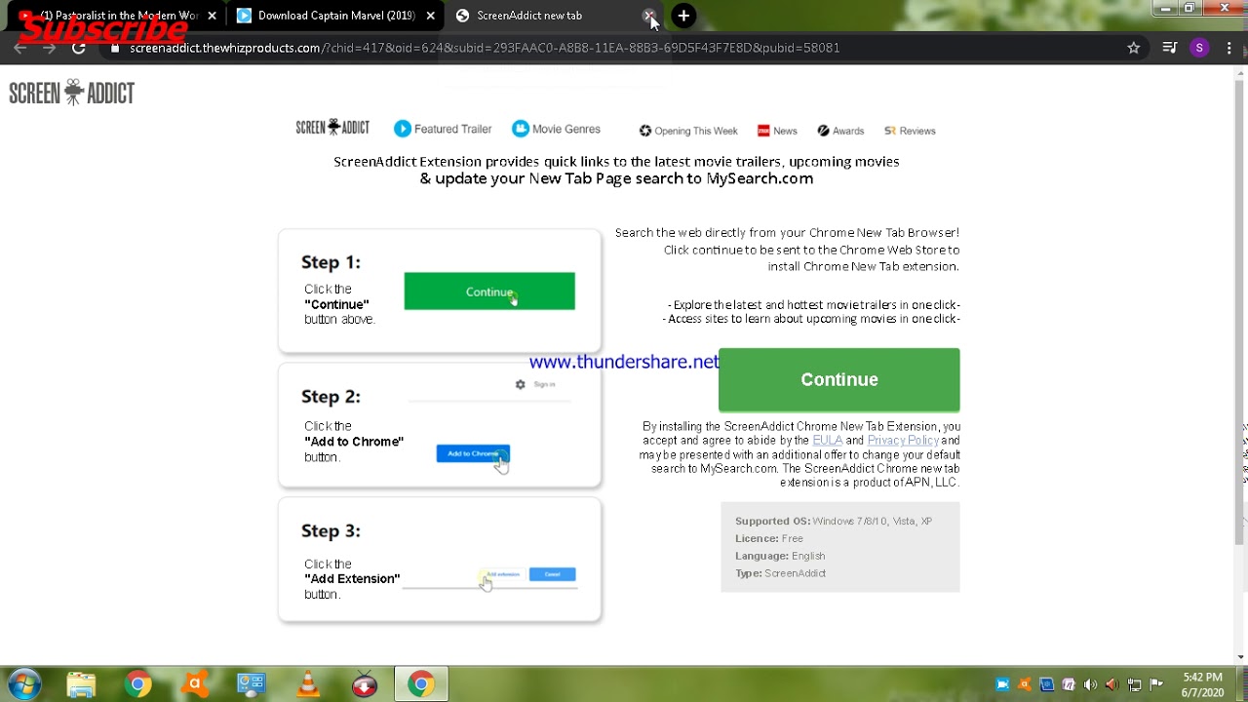Viewport: 1248px width, 702px height.
Task: Click the Cancel button in Step 3 illustration
Action: 552,574
